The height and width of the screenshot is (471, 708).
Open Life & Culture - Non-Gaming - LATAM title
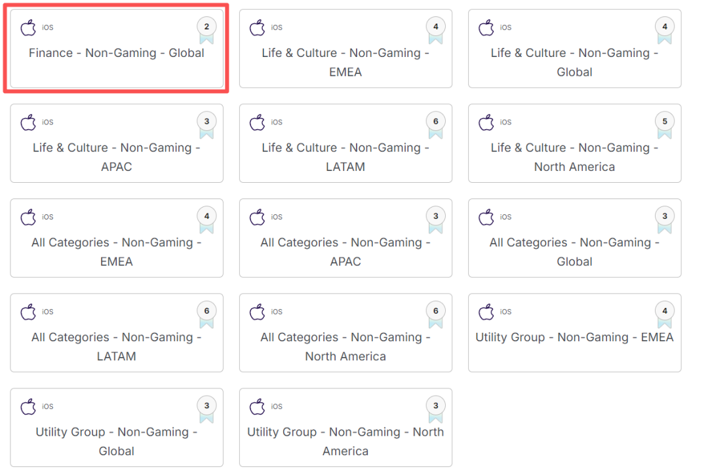tap(345, 157)
